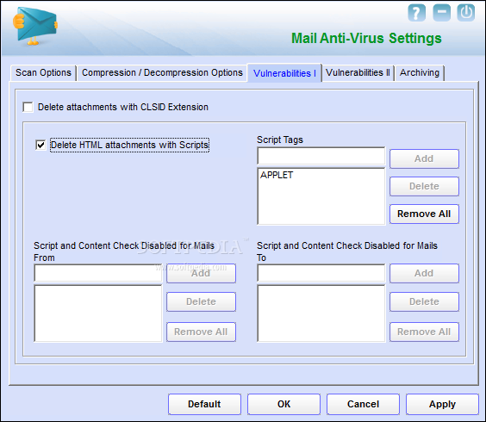Uncheck Delete HTML attachments with Scripts
The height and width of the screenshot is (422, 486).
click(40, 145)
